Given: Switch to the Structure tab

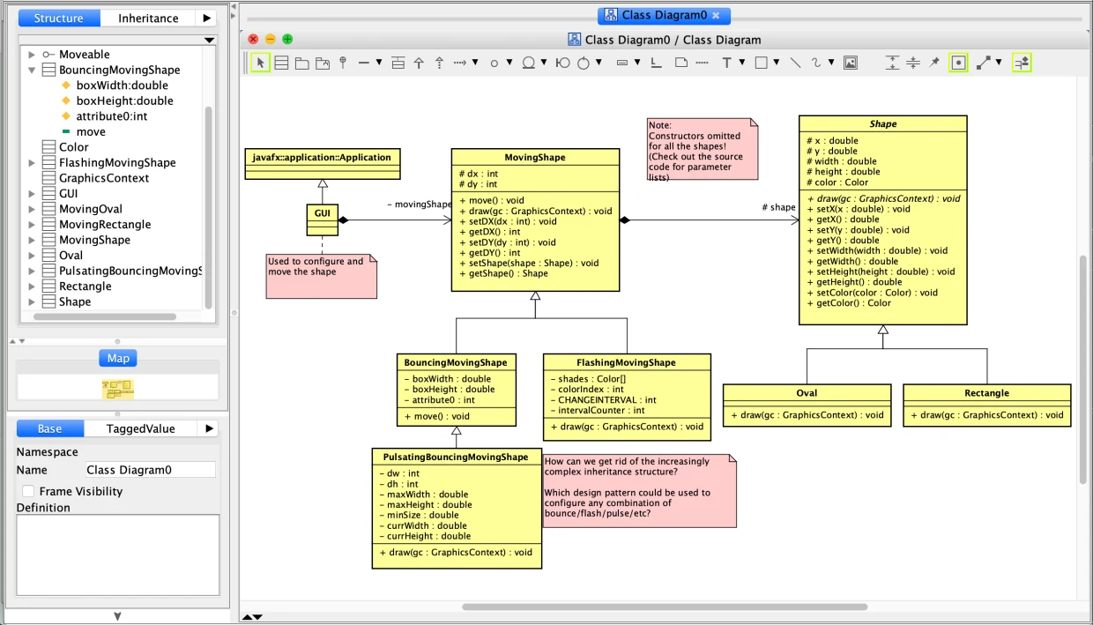Looking at the screenshot, I should (59, 18).
